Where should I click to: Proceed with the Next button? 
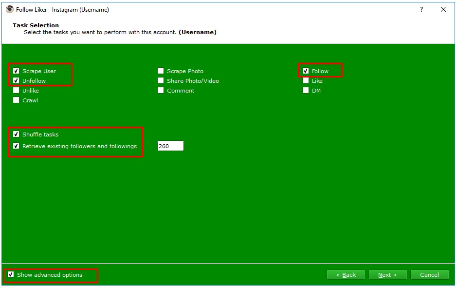click(387, 275)
